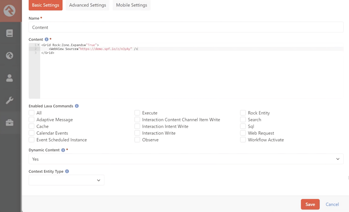Image resolution: width=349 pixels, height=212 pixels.
Task: Enable the Cache checkbox
Action: point(32,126)
